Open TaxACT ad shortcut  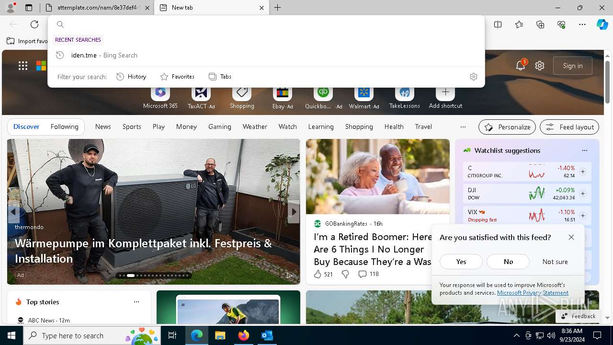[201, 97]
